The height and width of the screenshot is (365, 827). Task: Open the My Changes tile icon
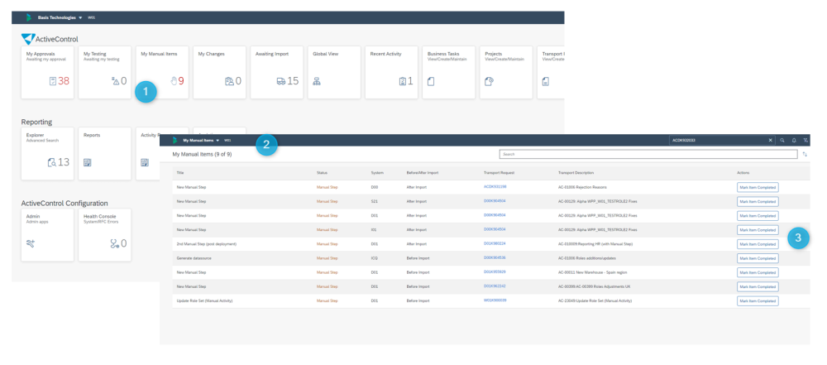[229, 81]
